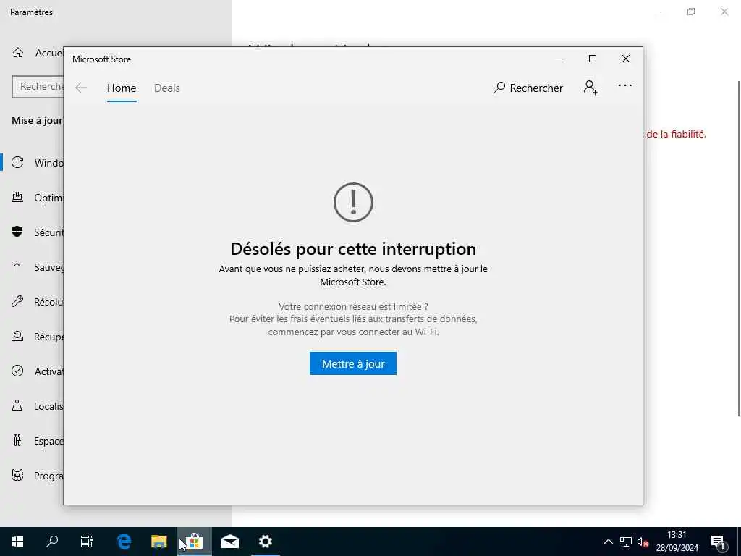Click the sign-in account icon in Store
This screenshot has height=556, width=741.
tap(590, 88)
